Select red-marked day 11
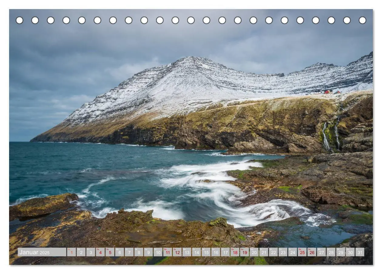The image size is (382, 274). tap(168, 252)
